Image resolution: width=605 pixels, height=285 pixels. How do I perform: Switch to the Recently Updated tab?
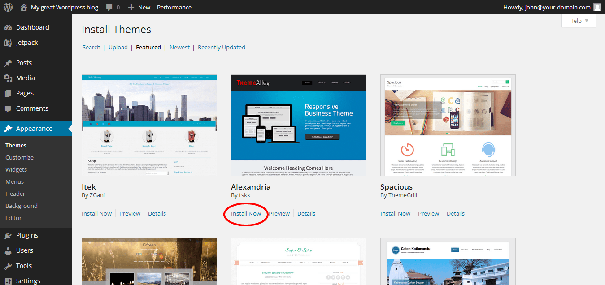[222, 47]
